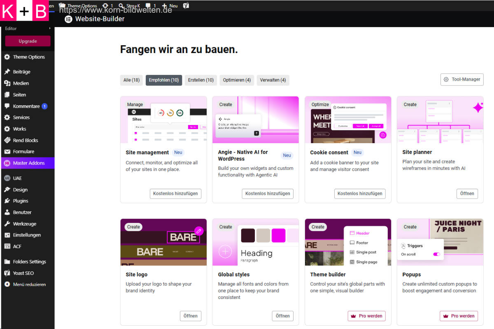Add Cookie consent via Kostenlos hinzufügen
Image resolution: width=494 pixels, height=329 pixels.
(360, 194)
